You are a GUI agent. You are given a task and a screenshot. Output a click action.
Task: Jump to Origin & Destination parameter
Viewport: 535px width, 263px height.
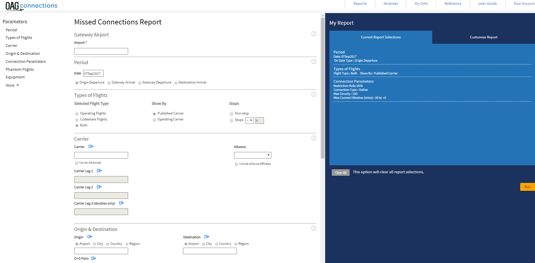(x=23, y=53)
